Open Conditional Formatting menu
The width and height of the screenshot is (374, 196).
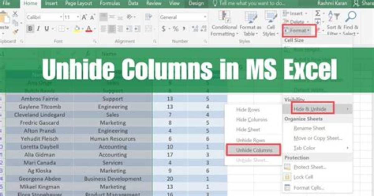[224, 23]
